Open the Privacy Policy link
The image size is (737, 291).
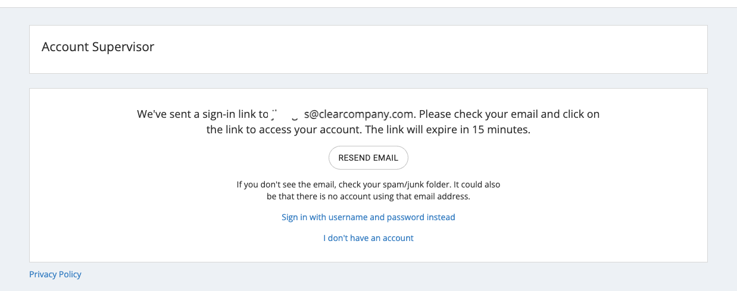click(x=55, y=274)
